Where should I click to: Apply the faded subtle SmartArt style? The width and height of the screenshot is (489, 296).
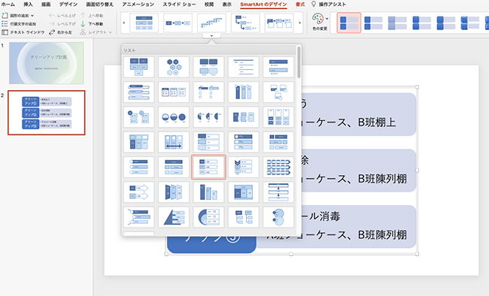coord(397,23)
